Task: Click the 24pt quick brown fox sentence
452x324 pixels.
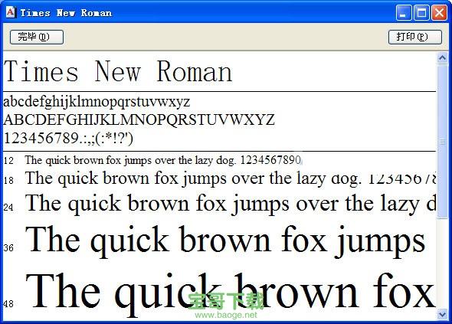Action: click(x=231, y=205)
